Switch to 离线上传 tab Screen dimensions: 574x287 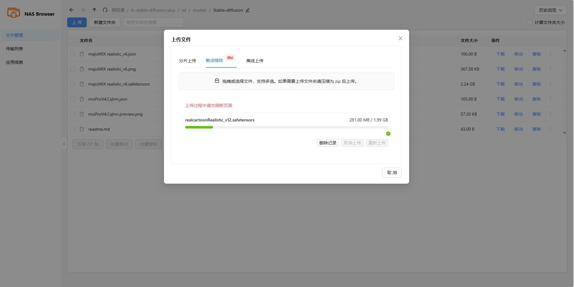pos(255,61)
